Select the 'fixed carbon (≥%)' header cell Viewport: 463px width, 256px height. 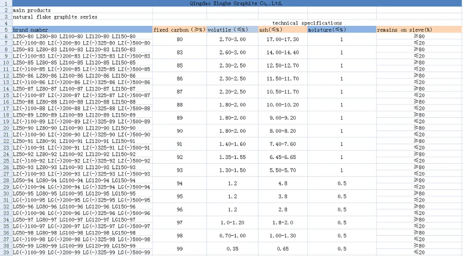(180, 30)
